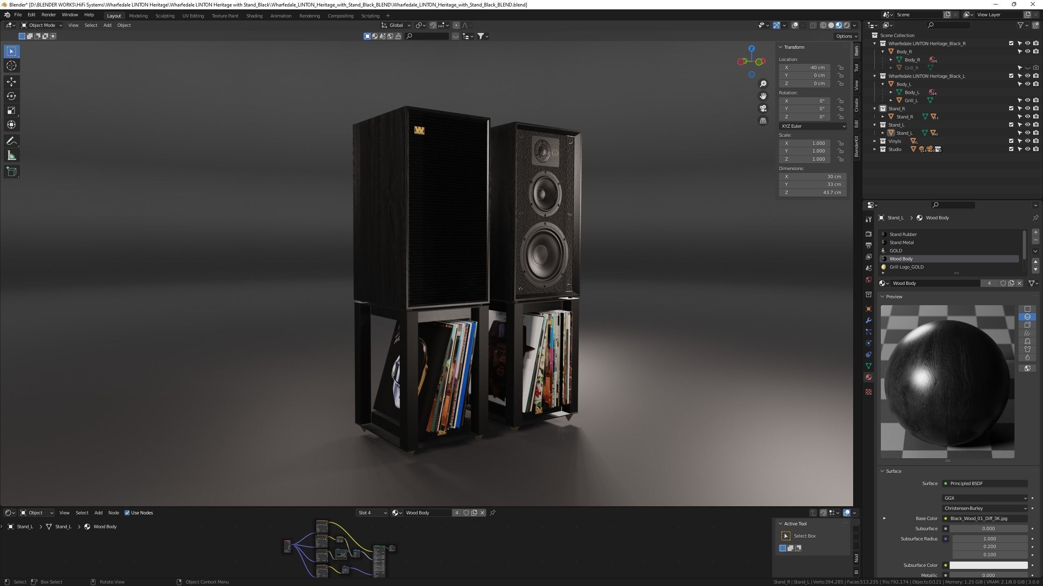Open the Object Mode dropdown

[x=42, y=25]
